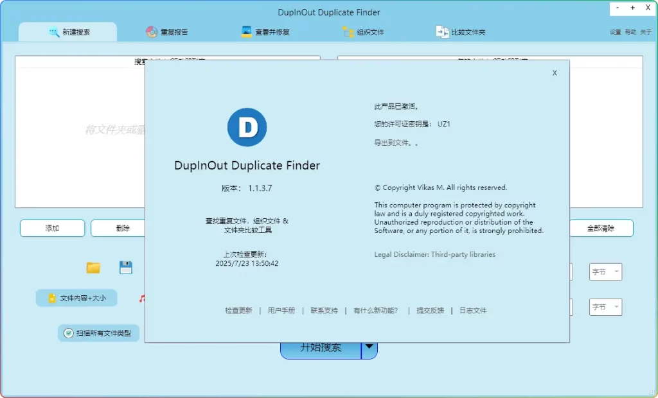Screen dimensions: 658x398
Task: Click the main window minimize button
Action: (x=618, y=8)
